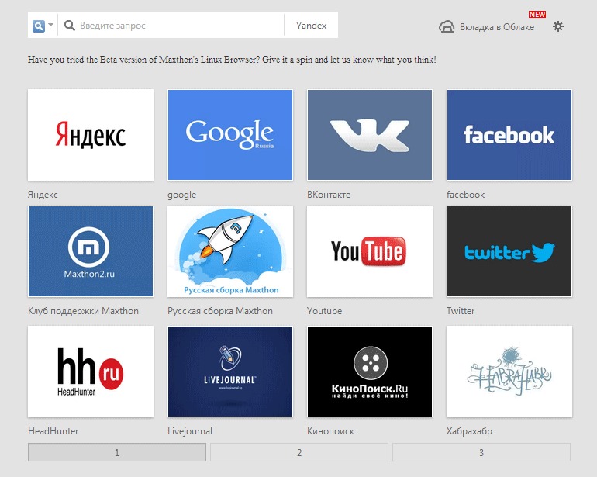Viewport: 597px width, 477px height.
Task: Open the Хабрахабр tile
Action: click(509, 372)
